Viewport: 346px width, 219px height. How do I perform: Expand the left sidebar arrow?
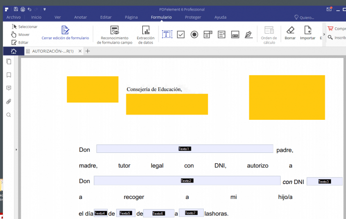tap(16, 150)
